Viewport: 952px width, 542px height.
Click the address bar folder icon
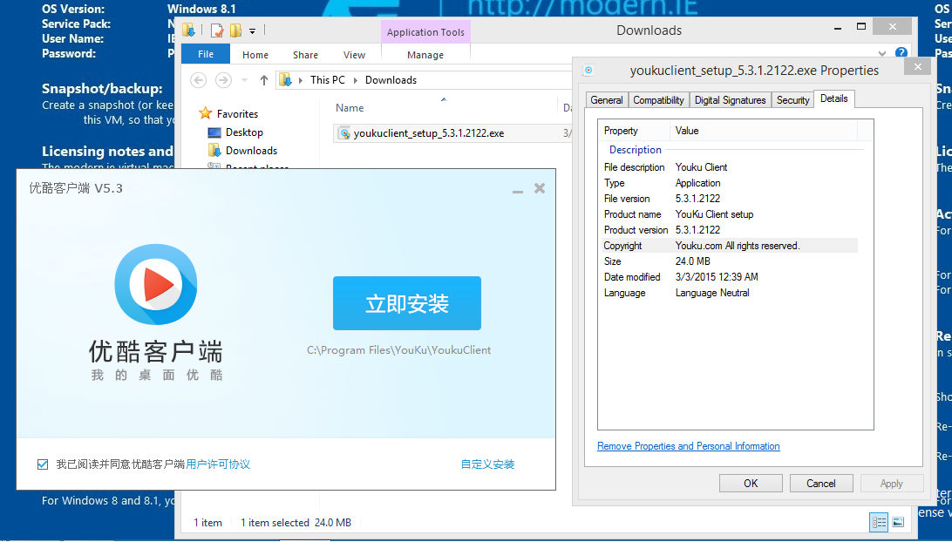[285, 80]
